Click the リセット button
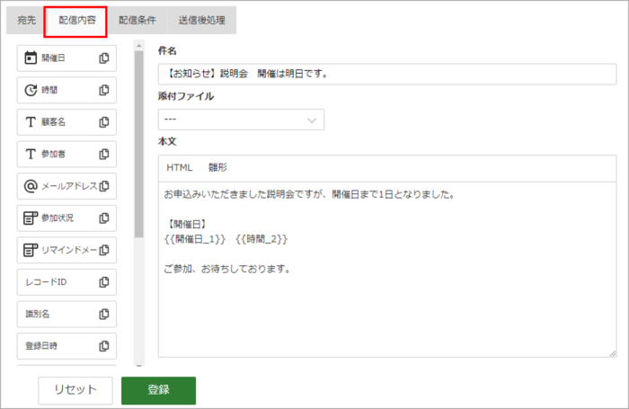The image size is (629, 409). point(75,390)
